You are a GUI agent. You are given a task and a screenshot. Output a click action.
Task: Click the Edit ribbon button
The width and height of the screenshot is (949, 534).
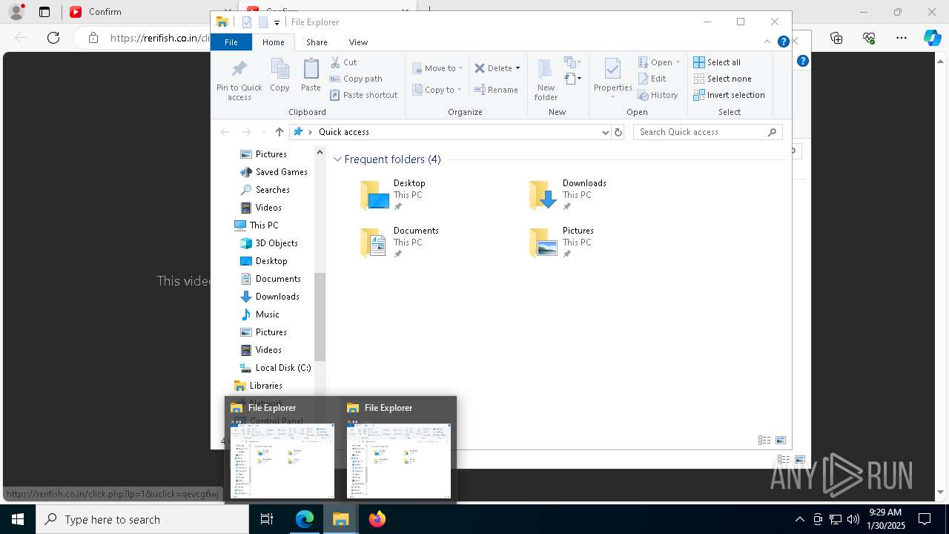(x=652, y=79)
